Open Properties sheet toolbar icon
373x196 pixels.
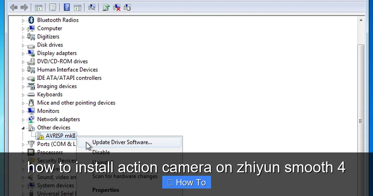tap(53, 7)
